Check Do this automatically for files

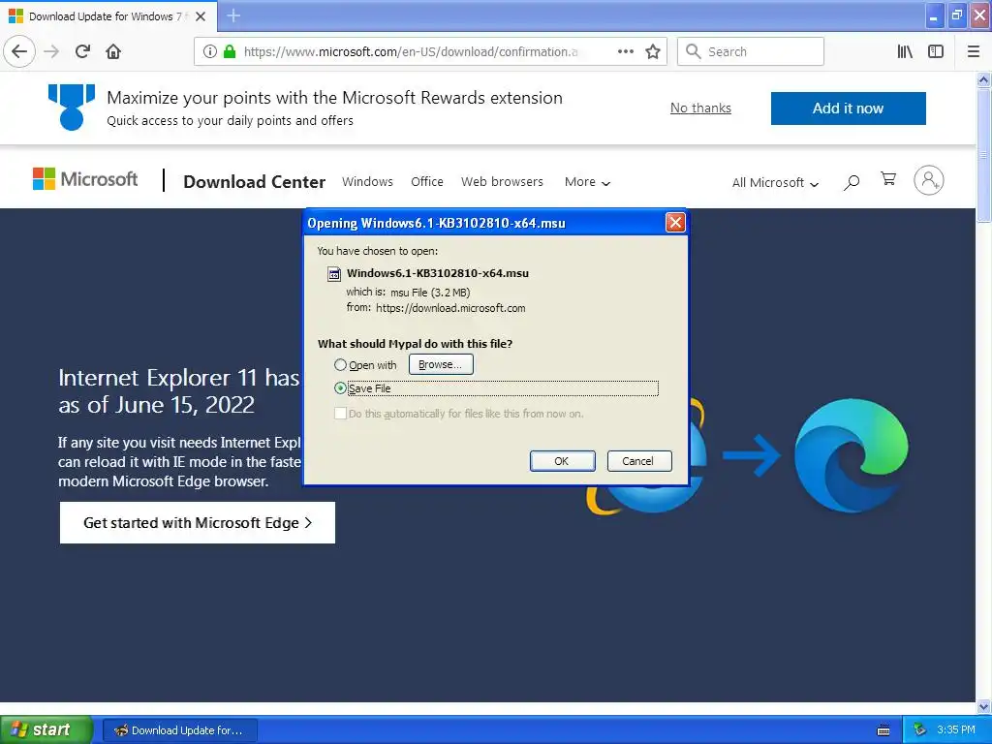click(340, 414)
